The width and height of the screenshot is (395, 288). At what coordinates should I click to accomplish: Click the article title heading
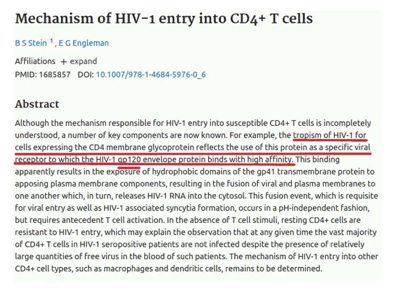pos(164,19)
